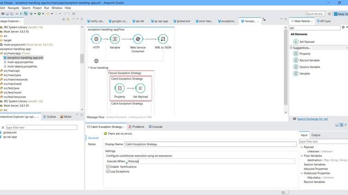
Task: Collapse Outbound Properties node in Input tree
Action: pos(302,173)
